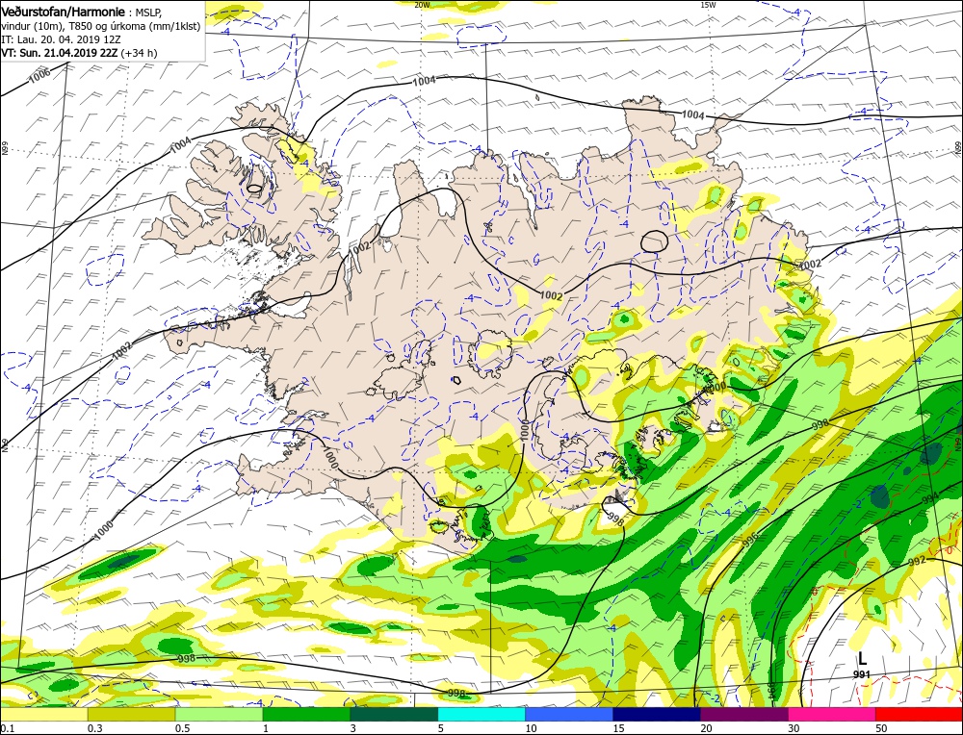This screenshot has width=963, height=735.
Task: Click legend value '15'
Action: pos(618,728)
